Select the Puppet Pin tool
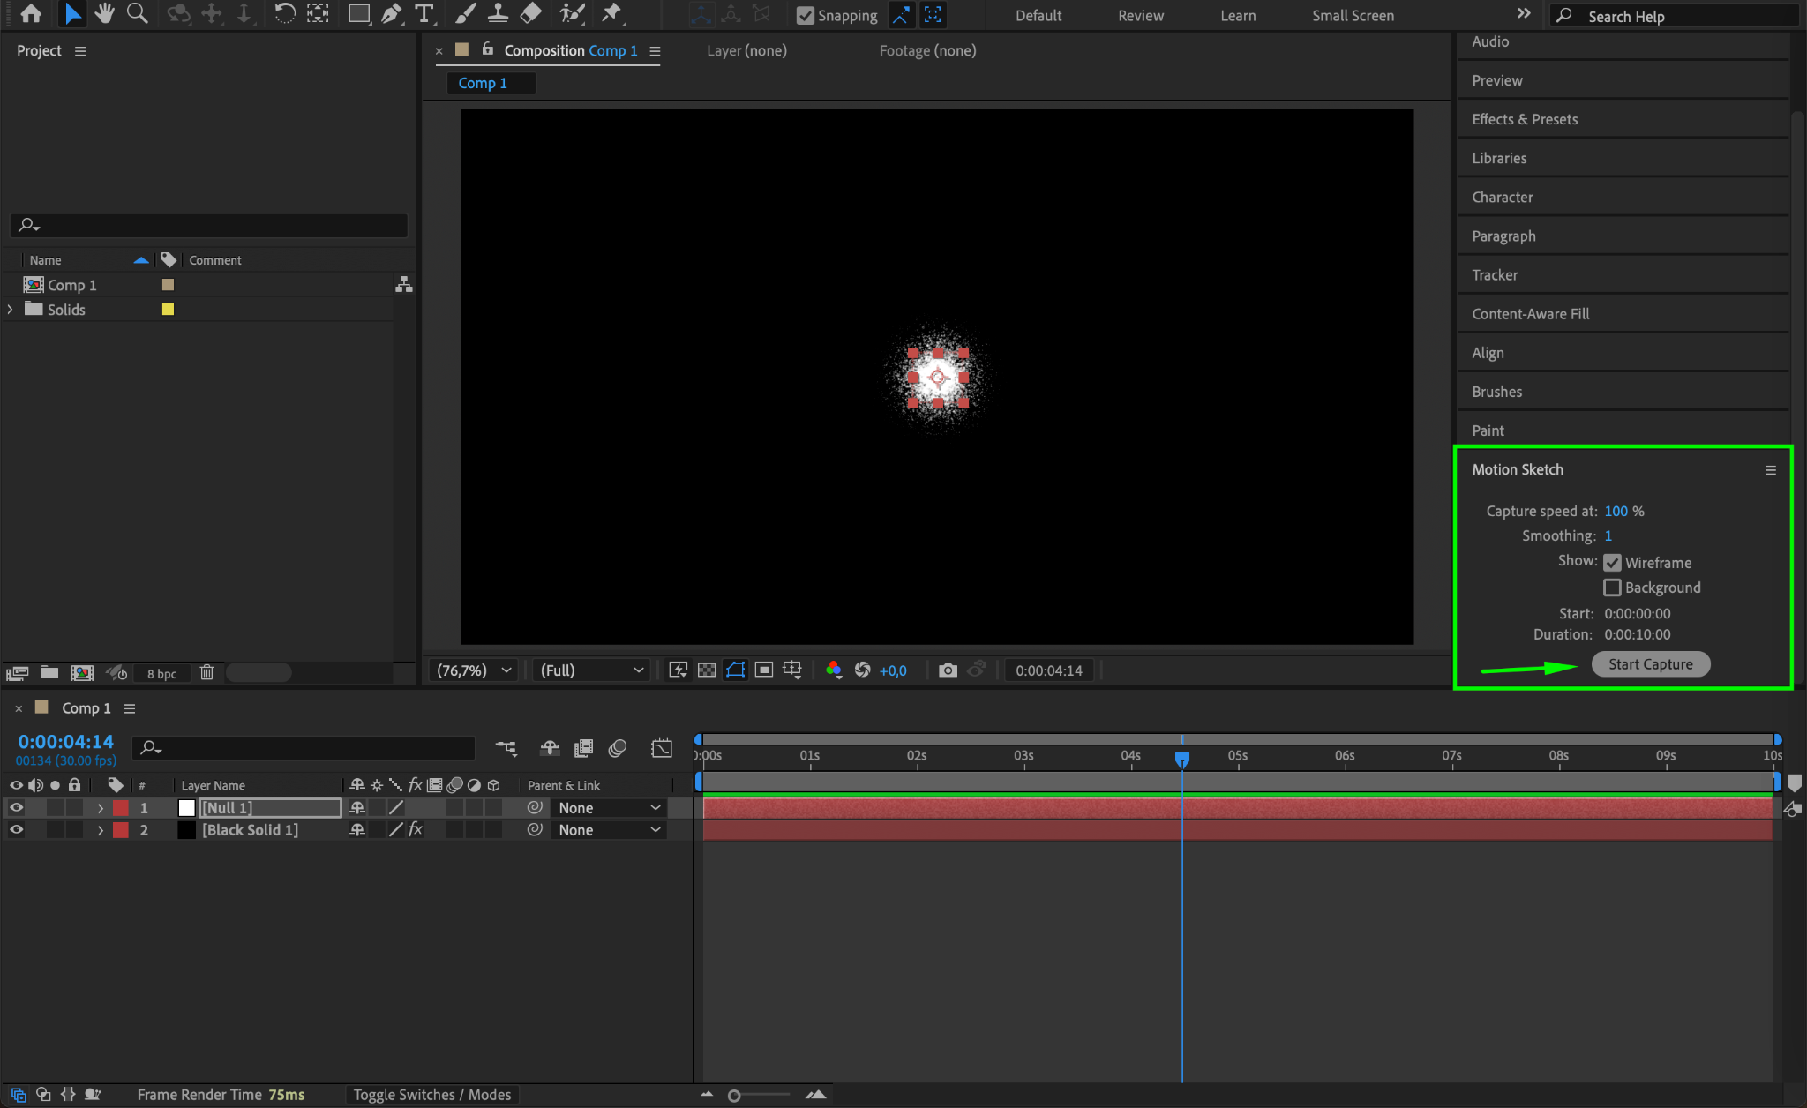This screenshot has width=1807, height=1108. [611, 14]
